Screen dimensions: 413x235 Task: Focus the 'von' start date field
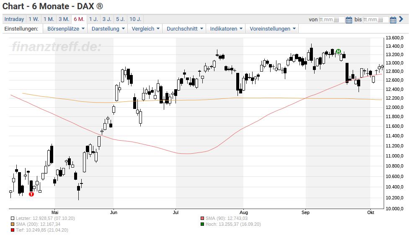332,20
